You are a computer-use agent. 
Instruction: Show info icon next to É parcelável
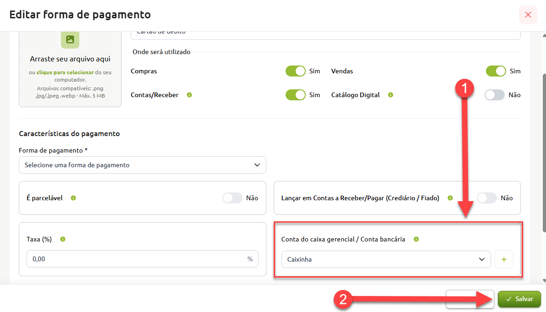(x=73, y=198)
